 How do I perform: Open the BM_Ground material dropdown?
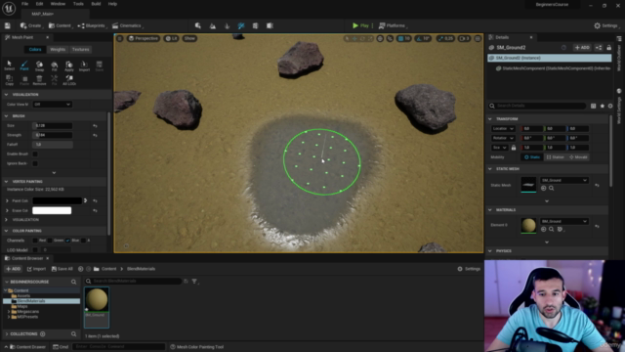pos(564,222)
